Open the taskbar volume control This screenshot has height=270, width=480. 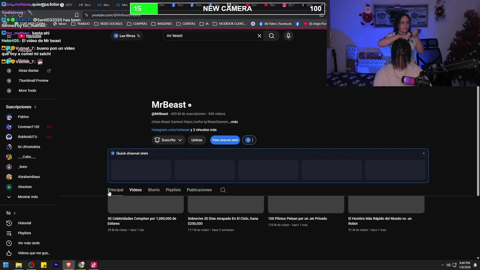(448, 265)
